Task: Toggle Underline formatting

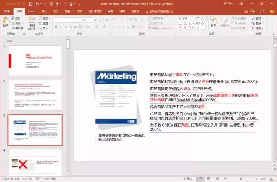Action: tap(65, 27)
